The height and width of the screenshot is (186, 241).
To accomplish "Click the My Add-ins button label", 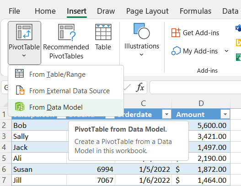I will click(200, 51).
